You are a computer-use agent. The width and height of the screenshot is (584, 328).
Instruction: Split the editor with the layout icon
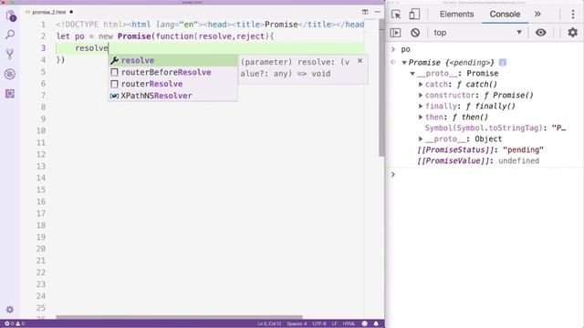click(365, 12)
